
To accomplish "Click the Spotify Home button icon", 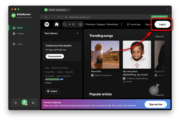I will point(57,24).
